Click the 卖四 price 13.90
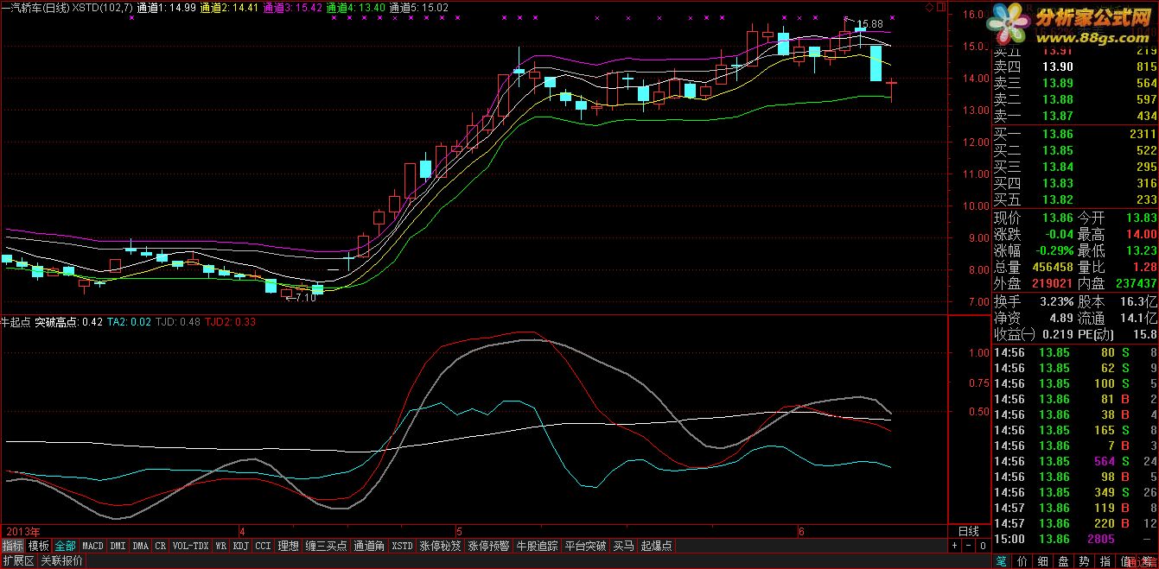Image resolution: width=1159 pixels, height=569 pixels. coord(1058,66)
